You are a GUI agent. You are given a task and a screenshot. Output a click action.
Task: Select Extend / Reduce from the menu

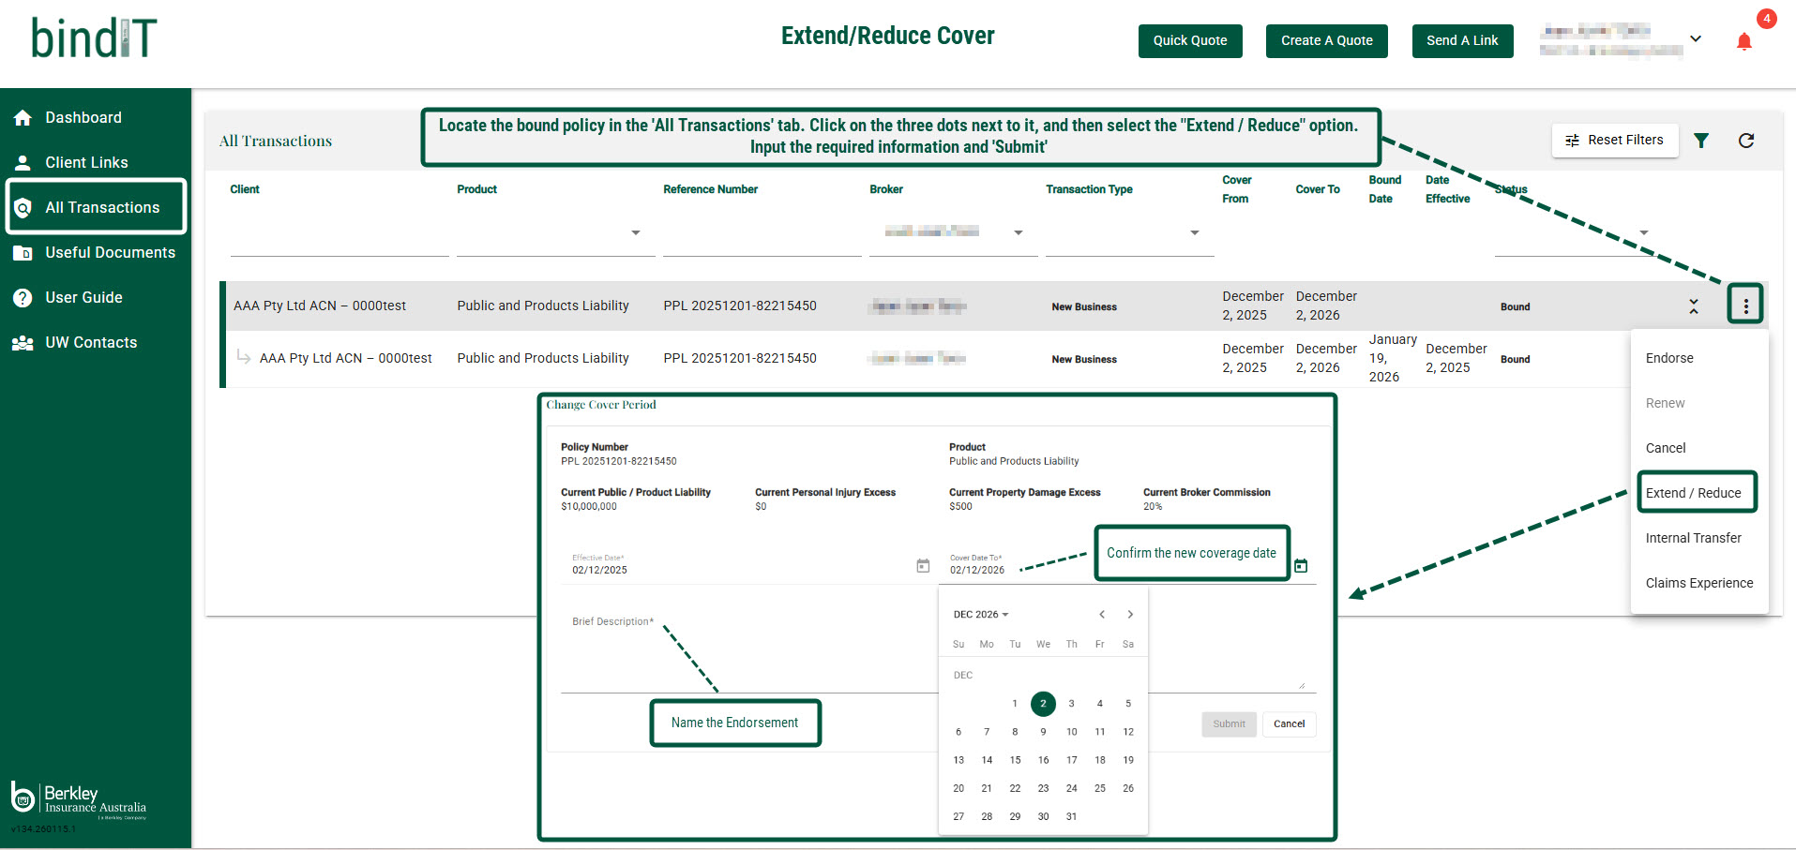(x=1693, y=493)
